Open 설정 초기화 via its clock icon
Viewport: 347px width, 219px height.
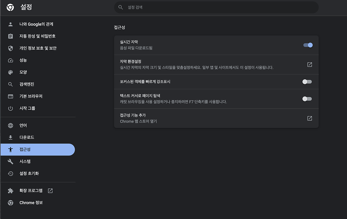click(x=10, y=173)
